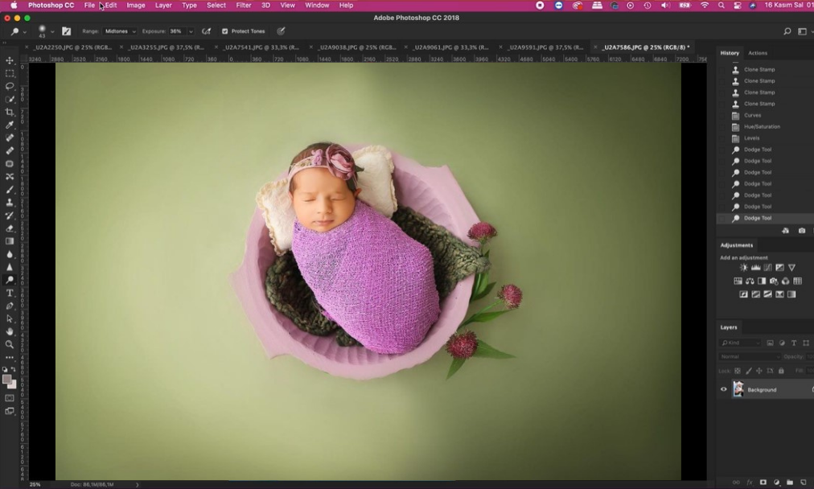The image size is (814, 489).
Task: Open the Layer menu
Action: [x=163, y=5]
